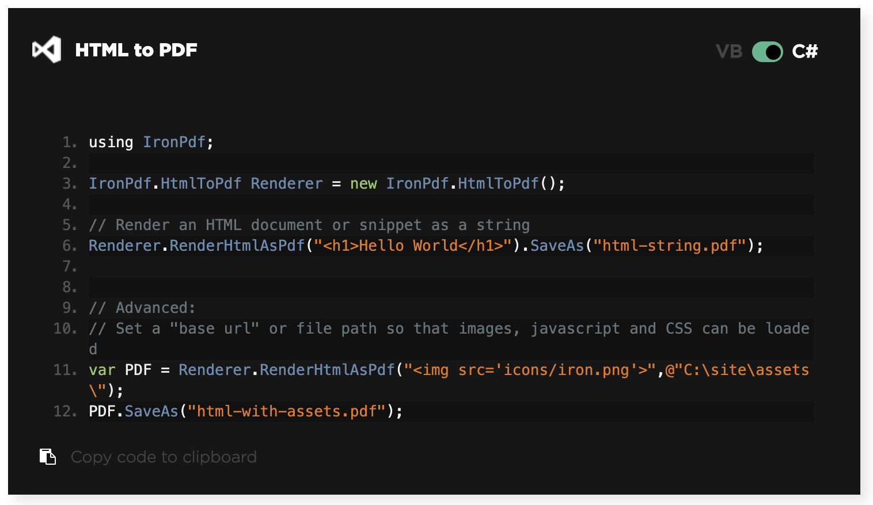The image size is (873, 505).
Task: Click line number 6.
Action: [70, 246]
